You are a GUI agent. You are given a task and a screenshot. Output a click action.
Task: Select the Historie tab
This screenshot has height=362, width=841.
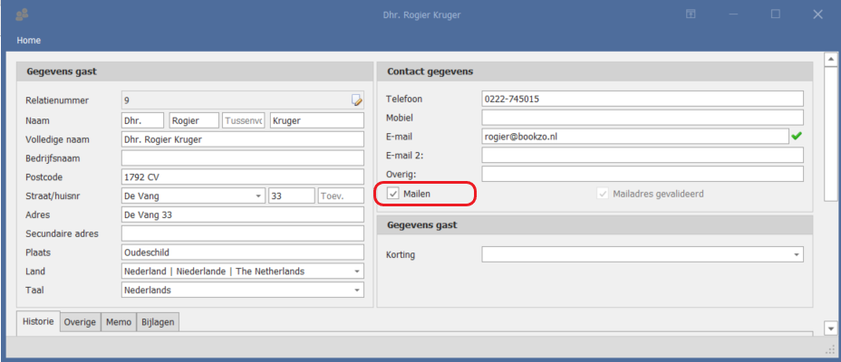pos(38,322)
